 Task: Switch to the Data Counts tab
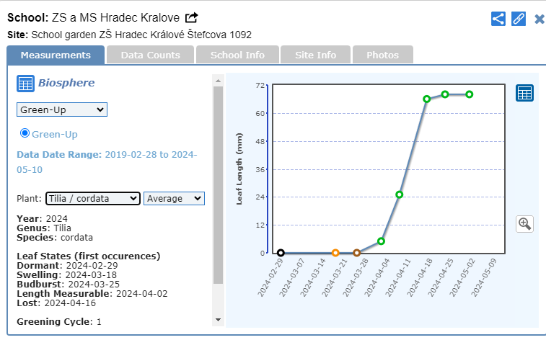point(150,55)
